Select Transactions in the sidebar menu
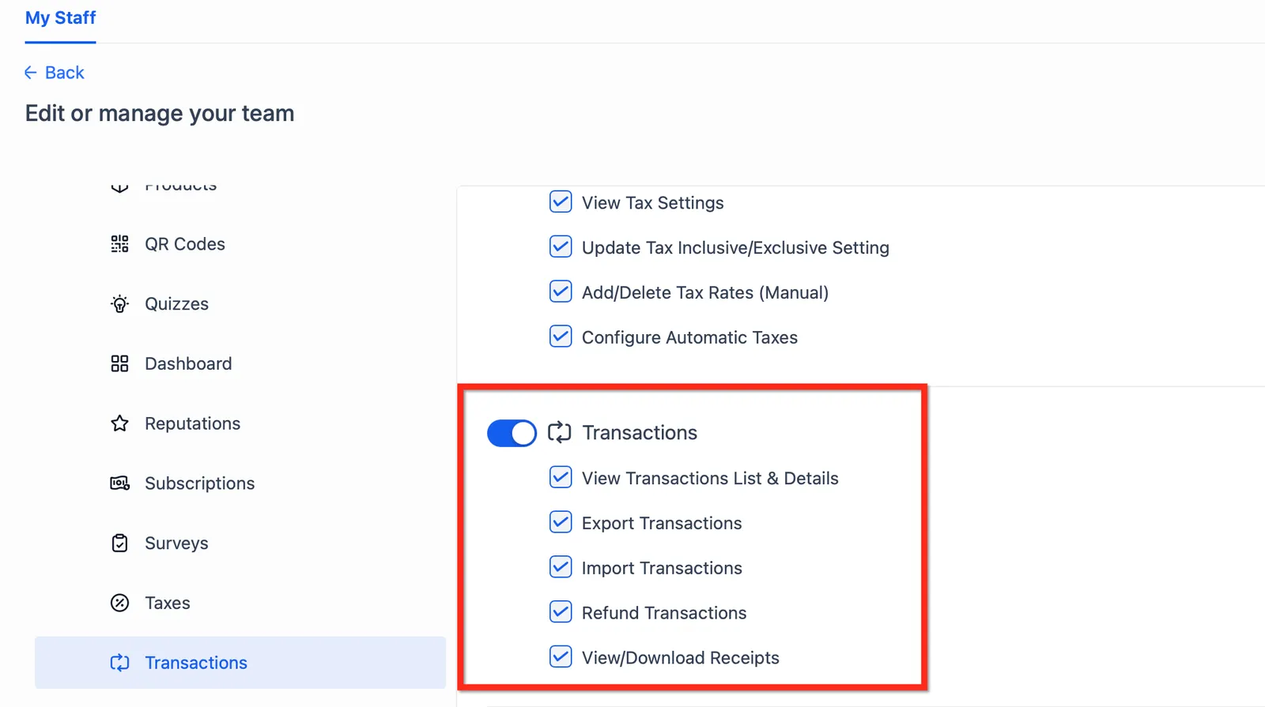This screenshot has height=707, width=1265. 240,663
